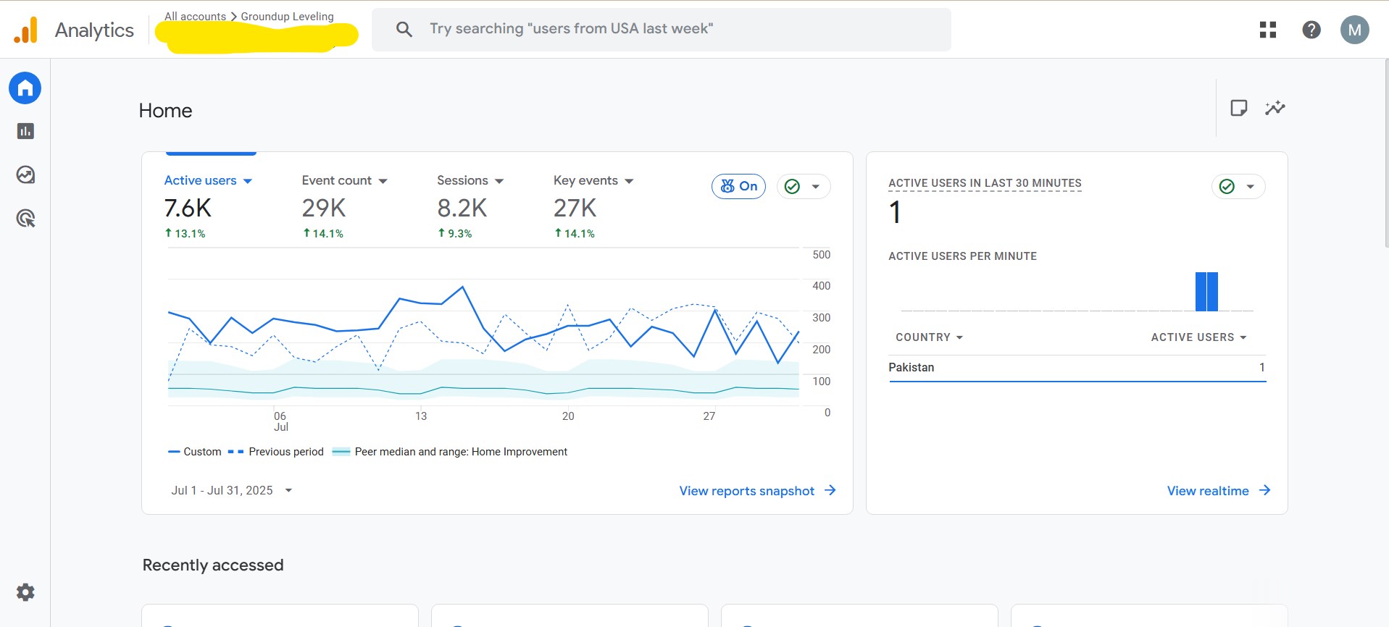
Task: Open the Country dimension dropdown in realtime card
Action: pyautogui.click(x=929, y=337)
